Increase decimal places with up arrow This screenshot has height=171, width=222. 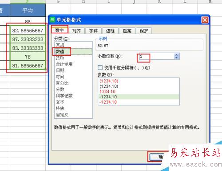(x=176, y=55)
